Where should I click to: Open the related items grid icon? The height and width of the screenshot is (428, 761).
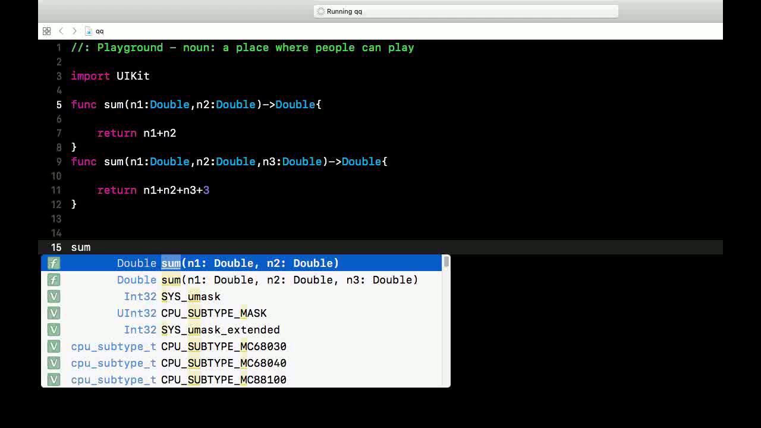(46, 31)
